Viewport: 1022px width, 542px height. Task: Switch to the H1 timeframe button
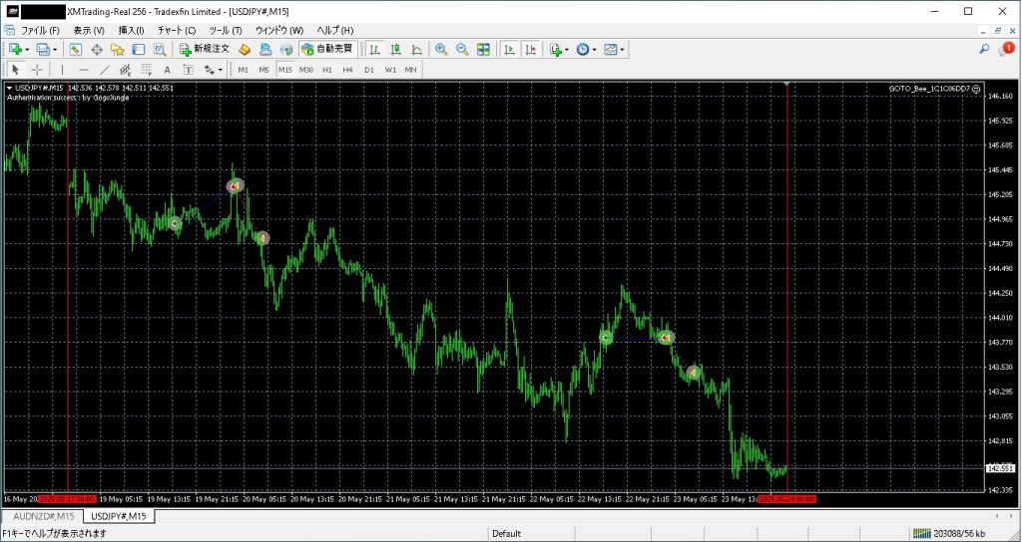click(x=327, y=70)
